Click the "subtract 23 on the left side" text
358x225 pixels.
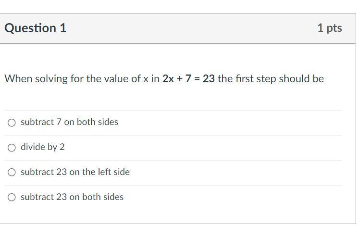(75, 172)
